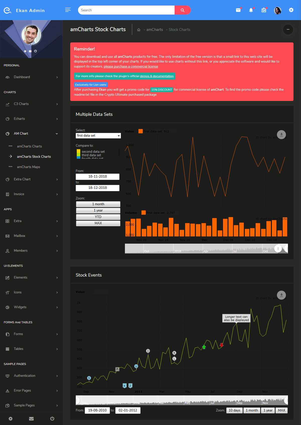The height and width of the screenshot is (425, 301).
Task: Click the green up-arrow stock event
Action: click(204, 347)
